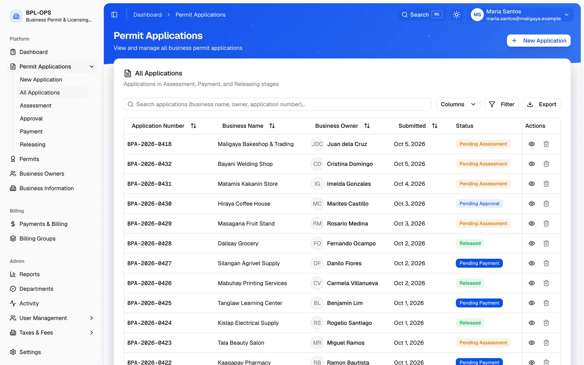Collapse the Permit Applications menu chevron
Screen dimensions: 584x365
point(92,67)
